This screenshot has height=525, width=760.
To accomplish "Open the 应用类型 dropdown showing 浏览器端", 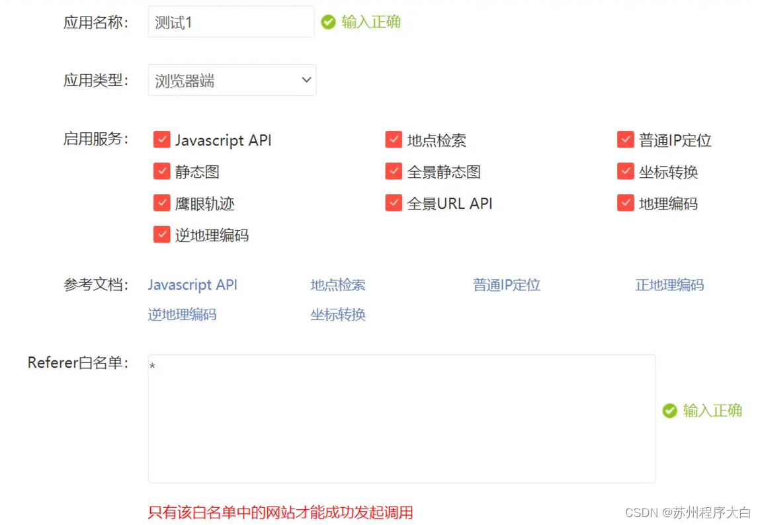I will tap(232, 80).
